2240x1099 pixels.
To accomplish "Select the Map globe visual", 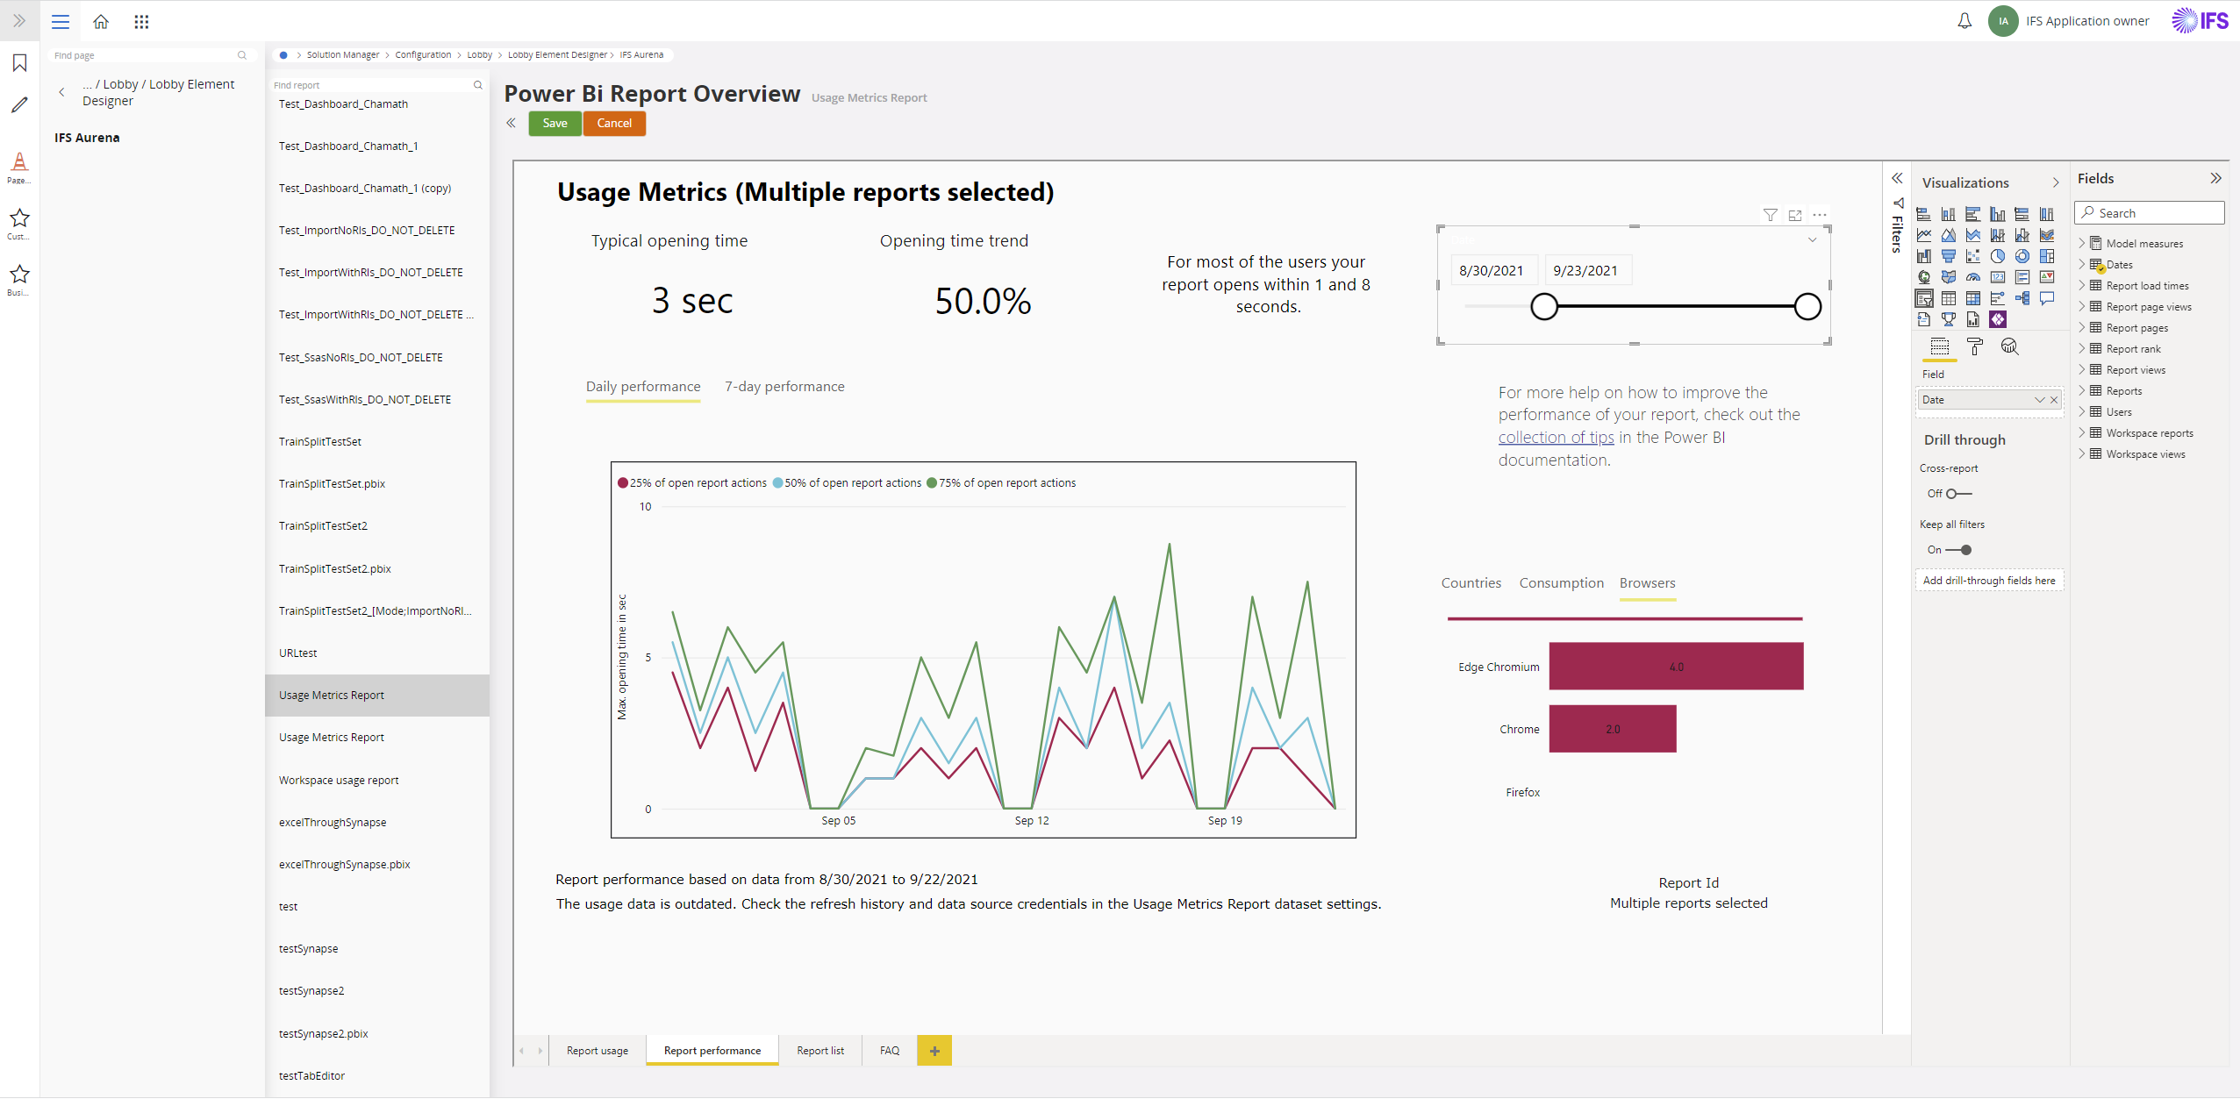I will [x=1923, y=277].
